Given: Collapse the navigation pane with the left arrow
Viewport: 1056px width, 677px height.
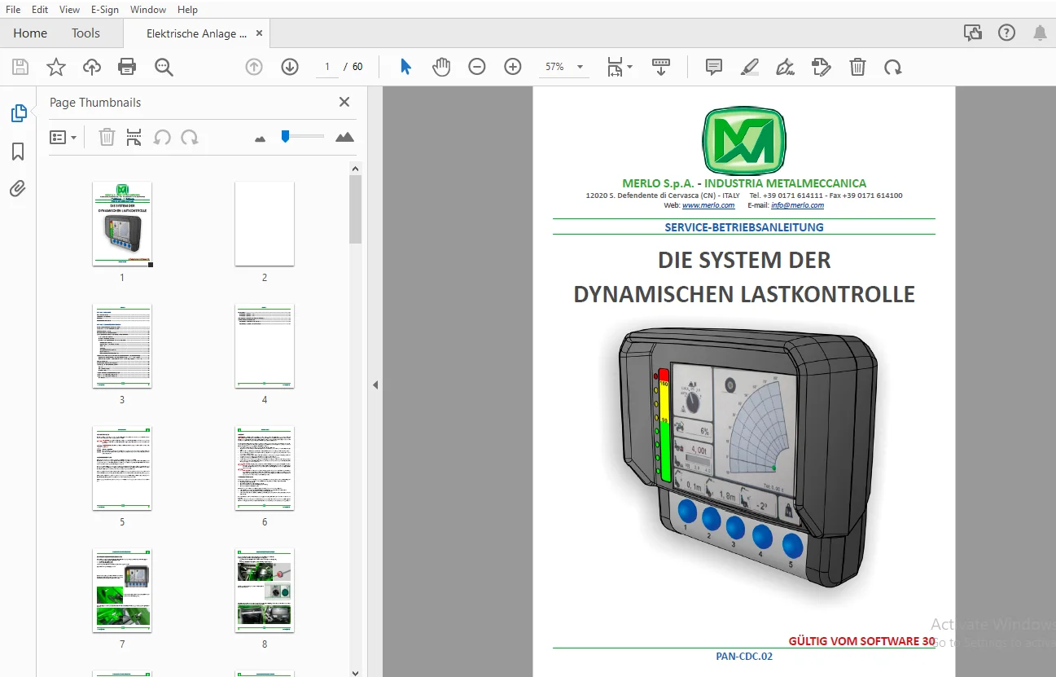Looking at the screenshot, I should pos(375,385).
